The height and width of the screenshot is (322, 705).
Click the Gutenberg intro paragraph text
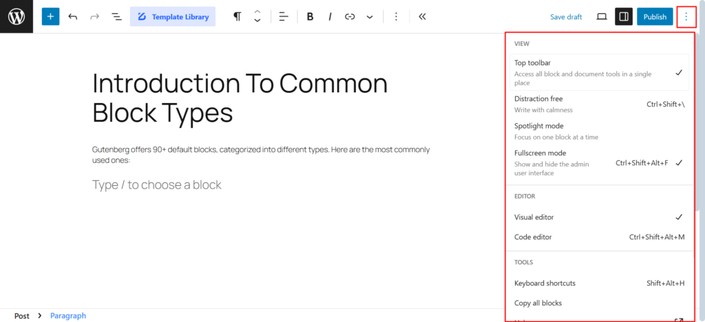[261, 155]
